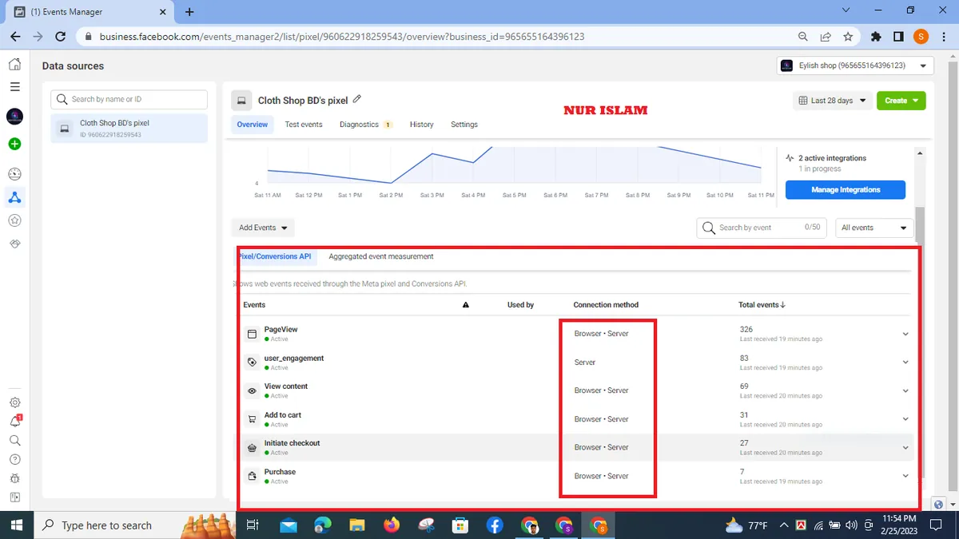Open the help question mark icon
This screenshot has height=539, width=959.
[14, 459]
